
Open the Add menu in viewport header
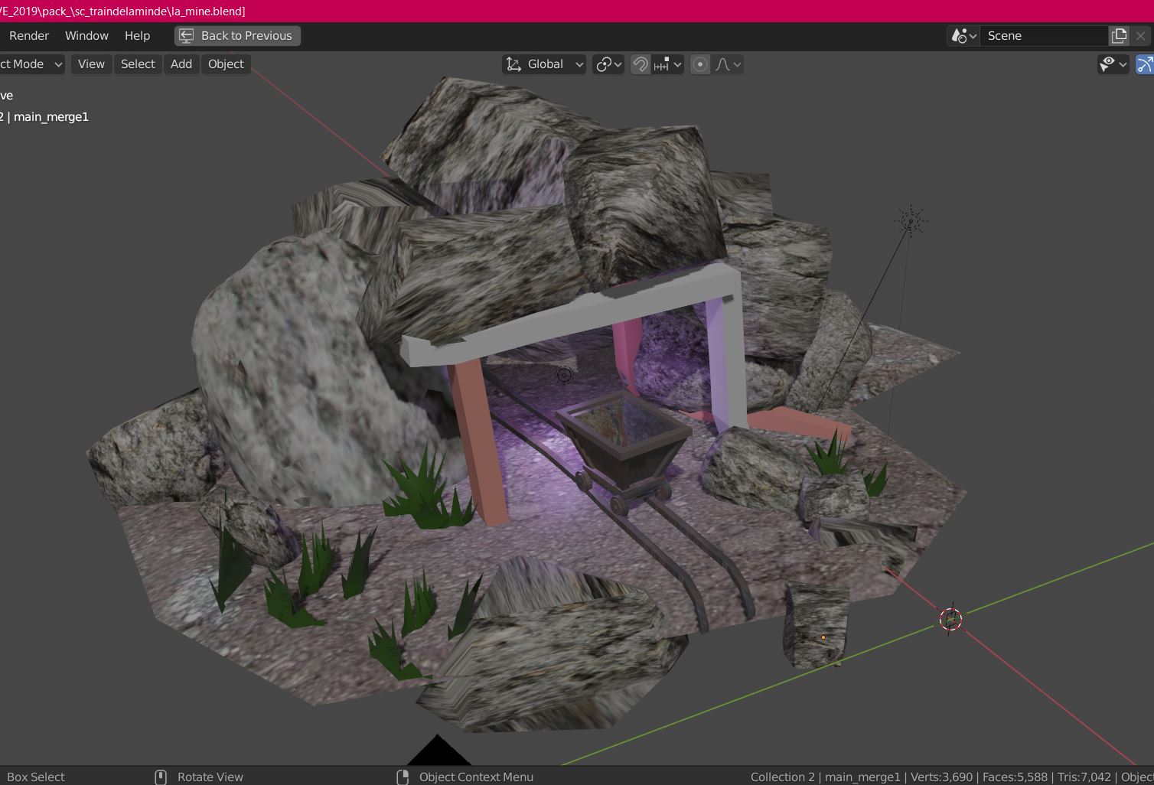tap(181, 64)
